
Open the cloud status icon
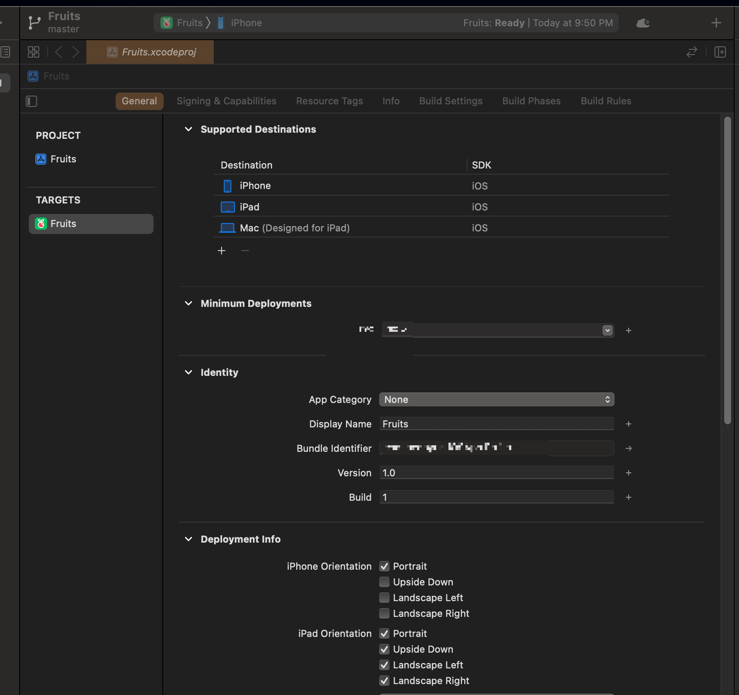click(643, 23)
